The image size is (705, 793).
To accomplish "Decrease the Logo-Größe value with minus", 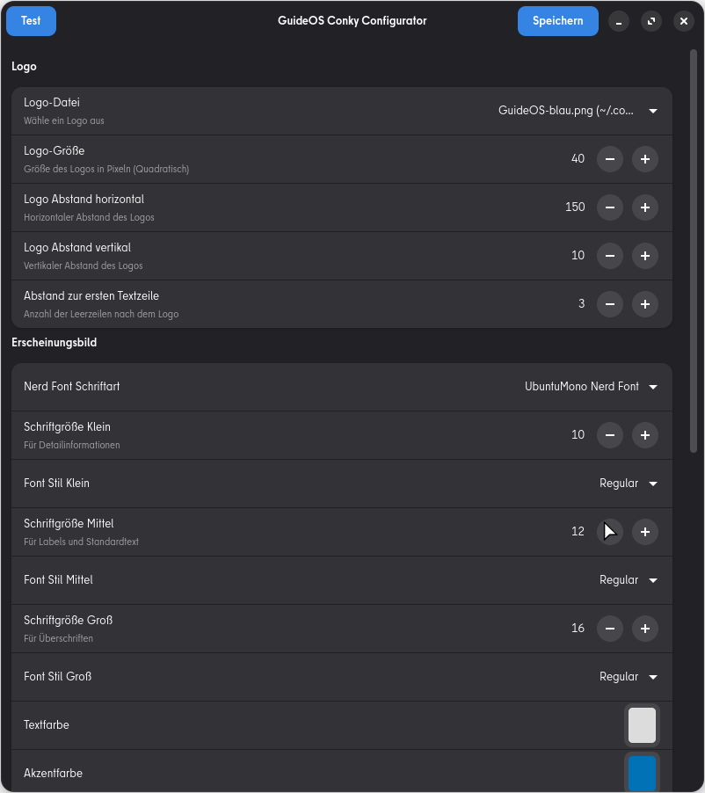I will click(x=610, y=159).
